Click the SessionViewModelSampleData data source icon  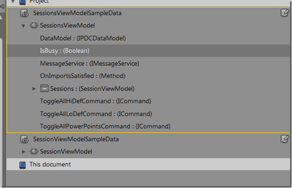(x=24, y=139)
